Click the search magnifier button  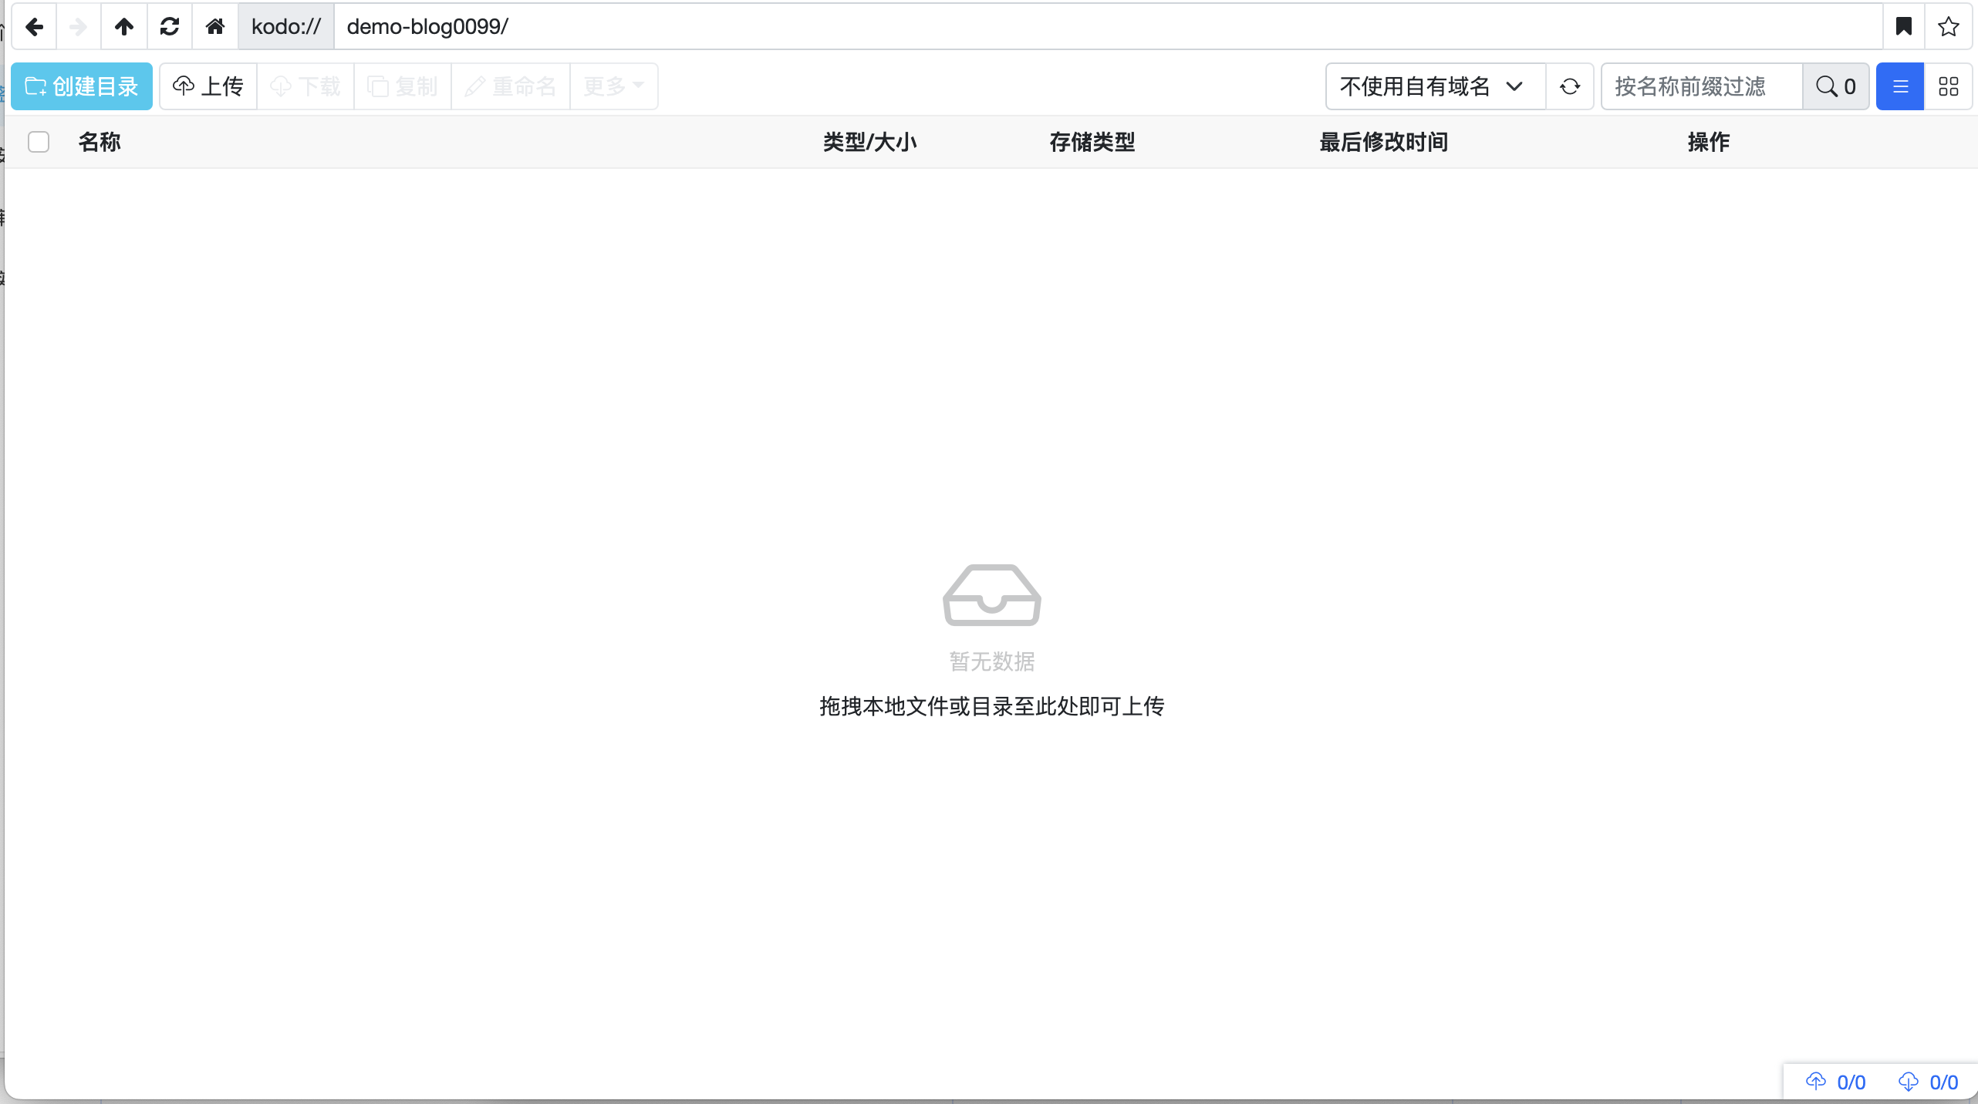tap(1835, 86)
